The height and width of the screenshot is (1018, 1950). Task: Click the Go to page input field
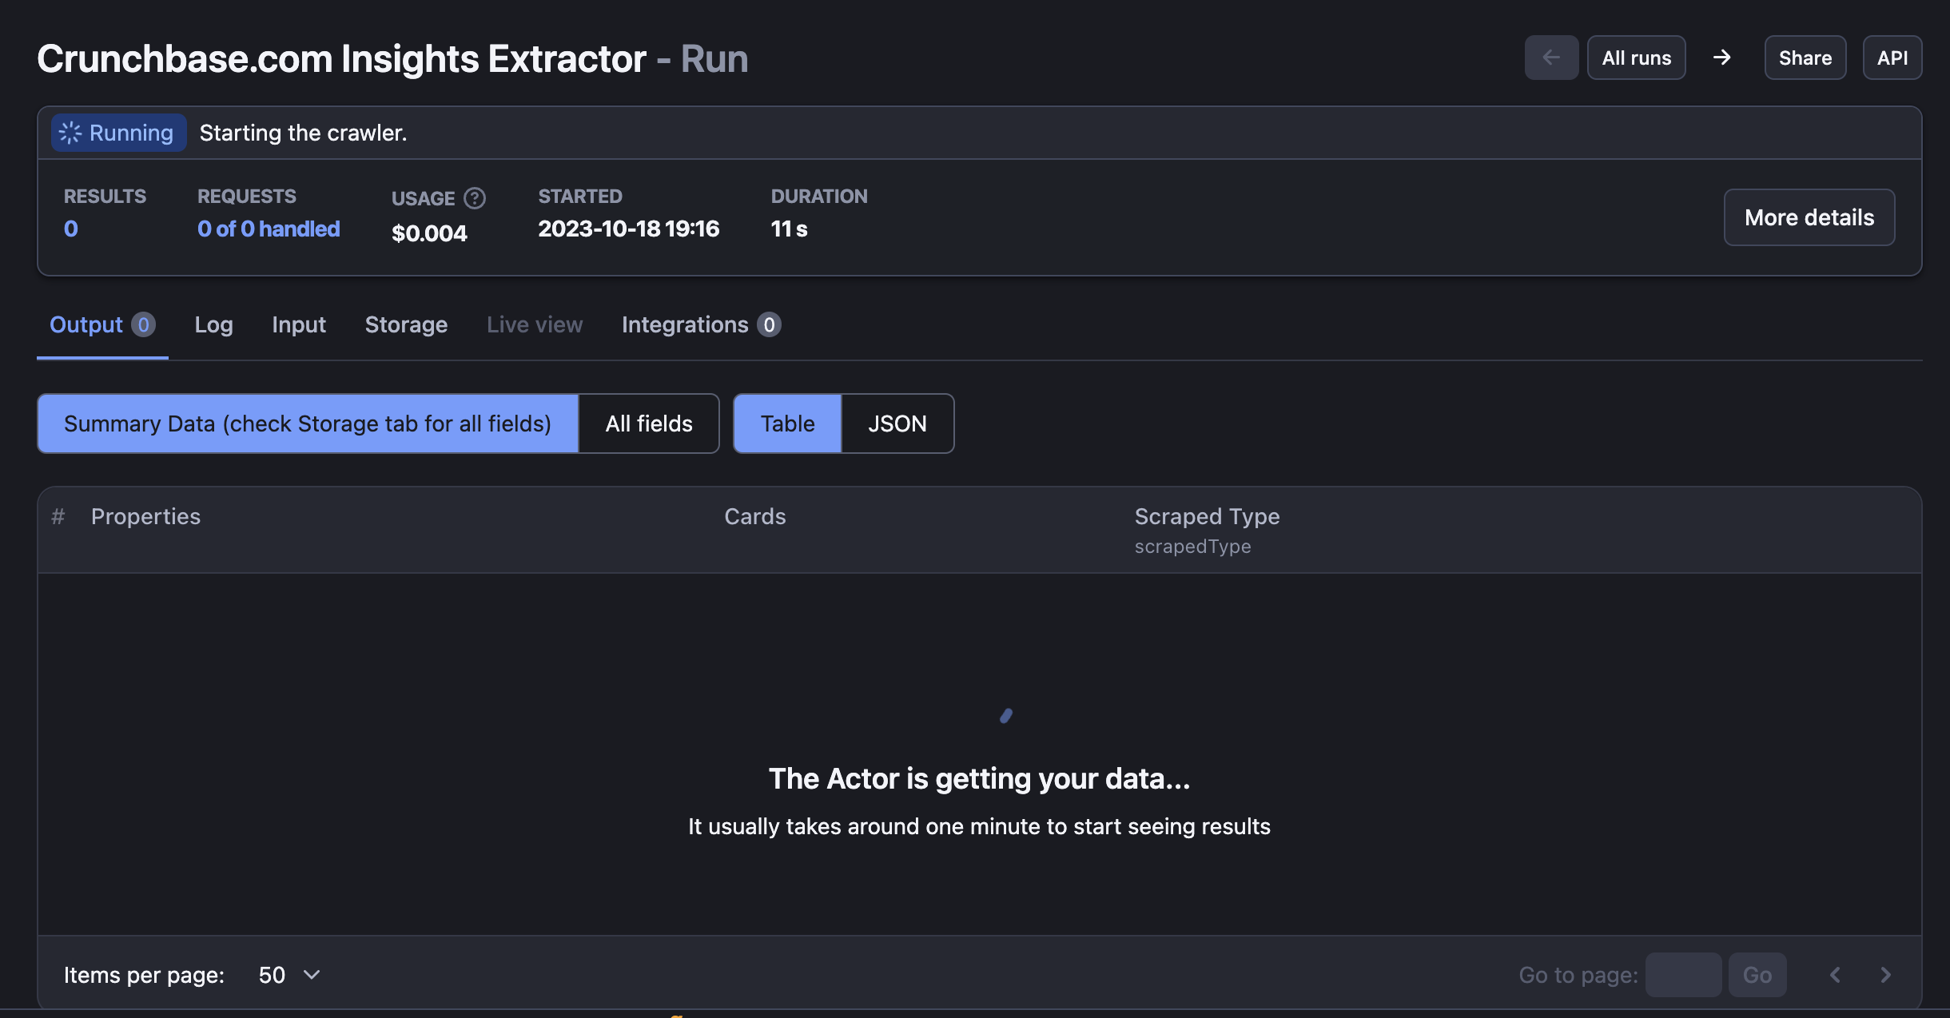(1684, 974)
